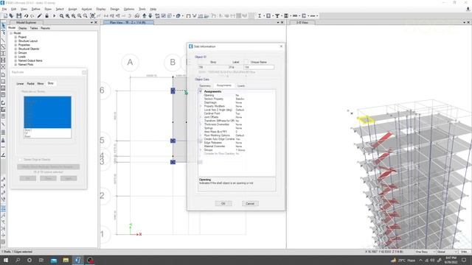The height and width of the screenshot is (265, 472).
Task: Click Cancel in Slab Information dialog
Action: 250,203
